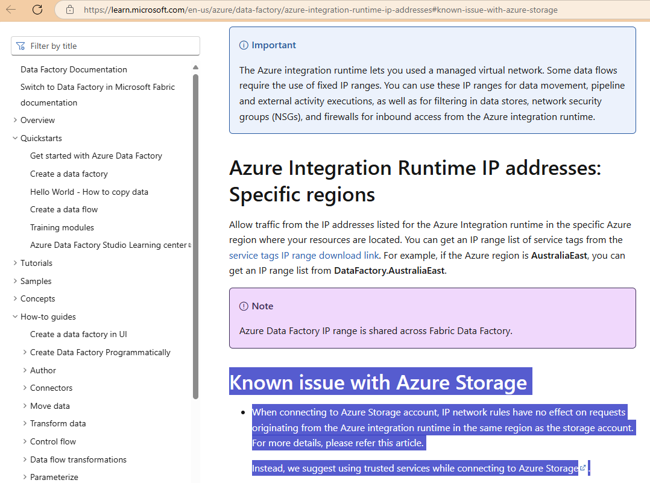Focus the Filter by title field

coord(106,46)
